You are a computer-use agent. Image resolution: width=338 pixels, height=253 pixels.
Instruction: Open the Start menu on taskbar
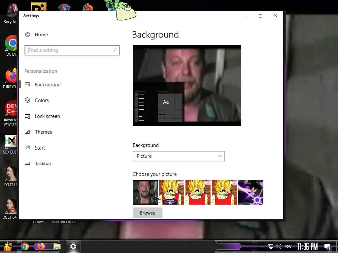pyautogui.click(x=8, y=246)
